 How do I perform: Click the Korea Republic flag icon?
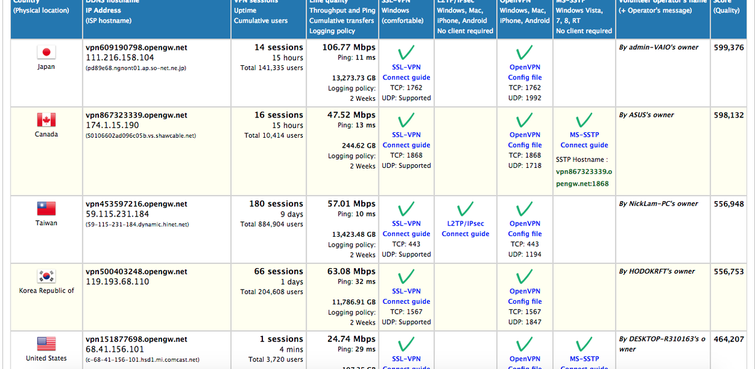tap(46, 276)
